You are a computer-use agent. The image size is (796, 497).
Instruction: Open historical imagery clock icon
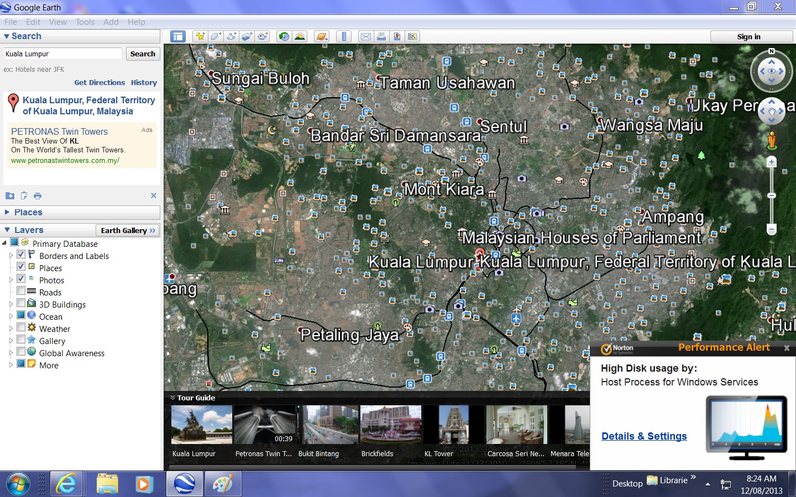click(x=284, y=36)
